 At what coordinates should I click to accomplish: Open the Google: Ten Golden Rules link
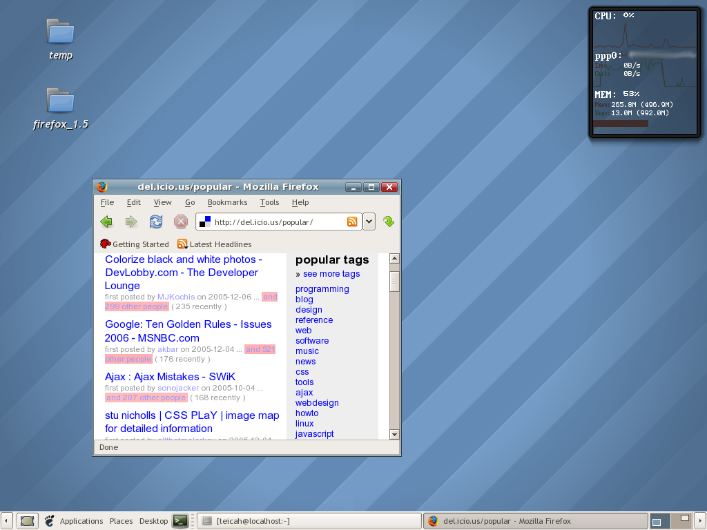188,331
